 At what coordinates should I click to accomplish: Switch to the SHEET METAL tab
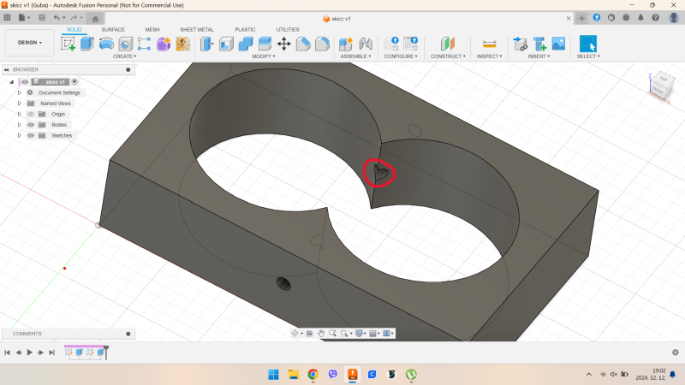coord(196,29)
